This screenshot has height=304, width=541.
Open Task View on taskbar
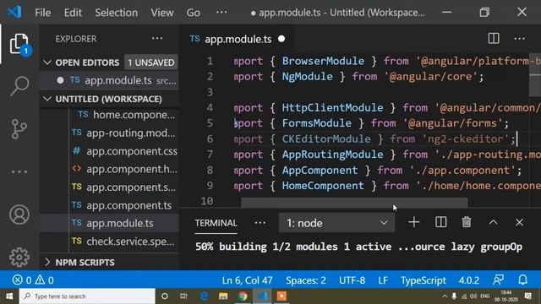click(183, 296)
